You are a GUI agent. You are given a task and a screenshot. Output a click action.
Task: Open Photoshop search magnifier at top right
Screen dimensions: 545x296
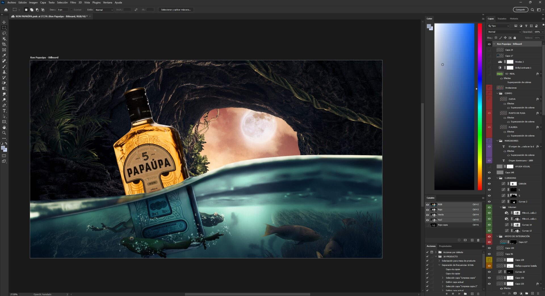(x=532, y=10)
